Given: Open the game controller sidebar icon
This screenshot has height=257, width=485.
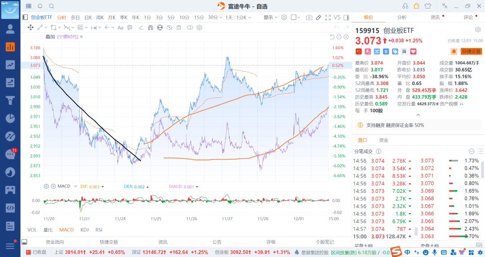Looking at the screenshot, I should [10, 190].
